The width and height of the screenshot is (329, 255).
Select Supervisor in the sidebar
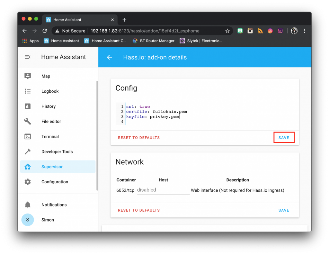click(58, 167)
